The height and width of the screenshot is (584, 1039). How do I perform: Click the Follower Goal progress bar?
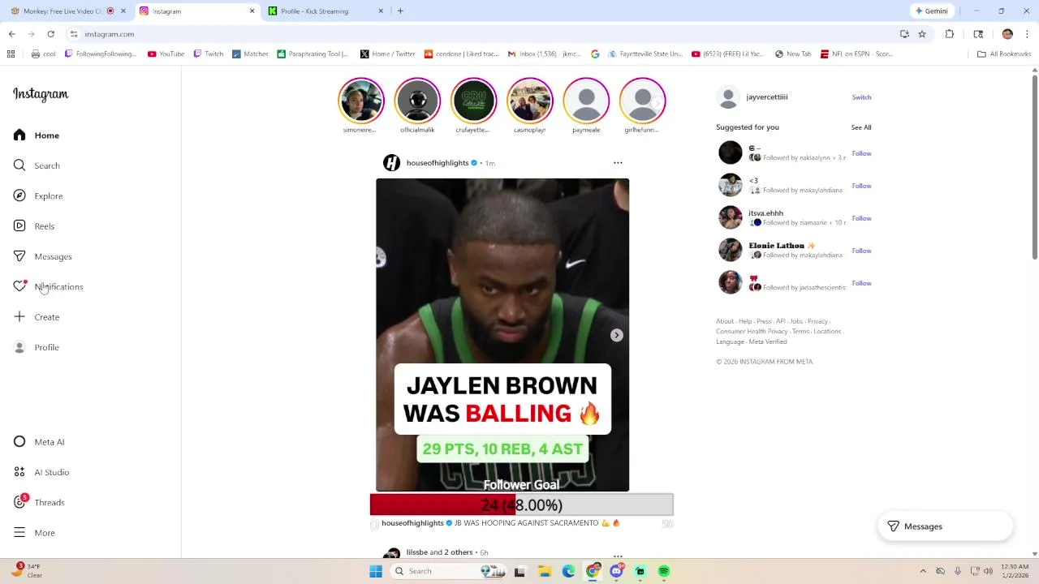tap(521, 505)
